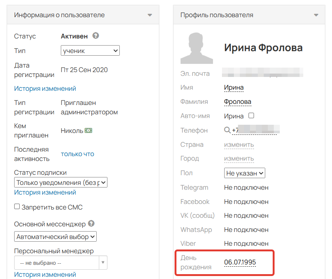Click the birthday field showing 06.07.1995
This screenshot has height=279, width=332.
click(x=240, y=261)
